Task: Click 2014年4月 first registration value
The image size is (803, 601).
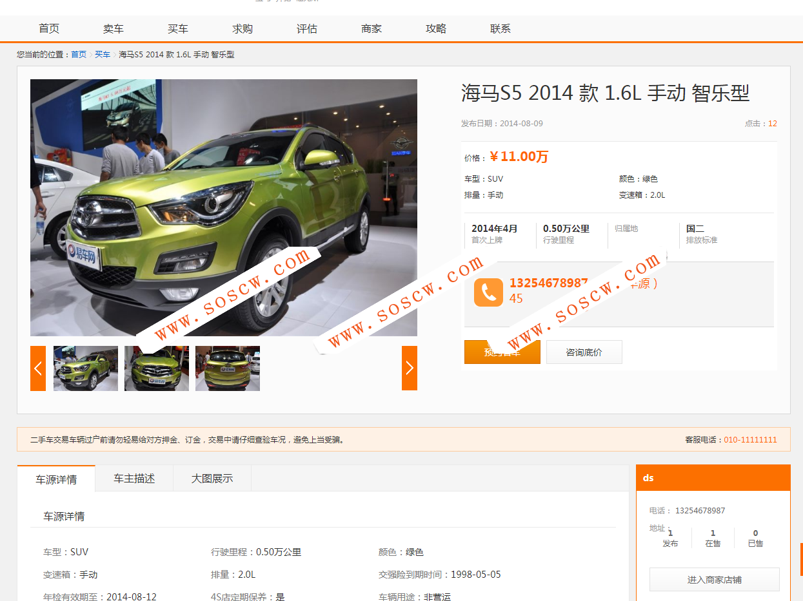Action: (495, 229)
